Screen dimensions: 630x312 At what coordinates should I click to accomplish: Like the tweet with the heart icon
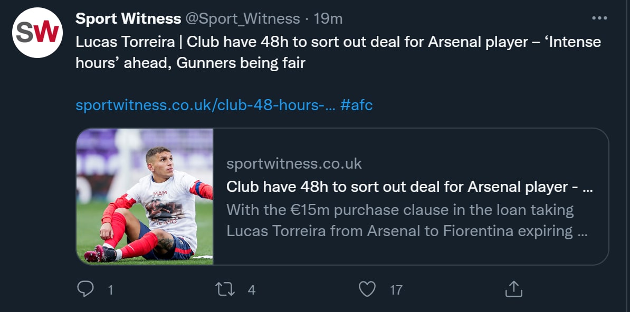367,289
